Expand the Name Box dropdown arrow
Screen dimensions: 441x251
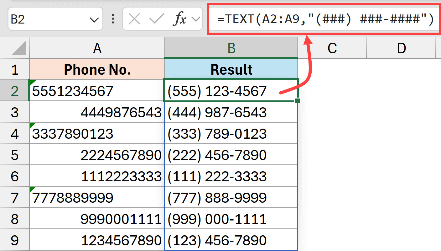coord(94,20)
